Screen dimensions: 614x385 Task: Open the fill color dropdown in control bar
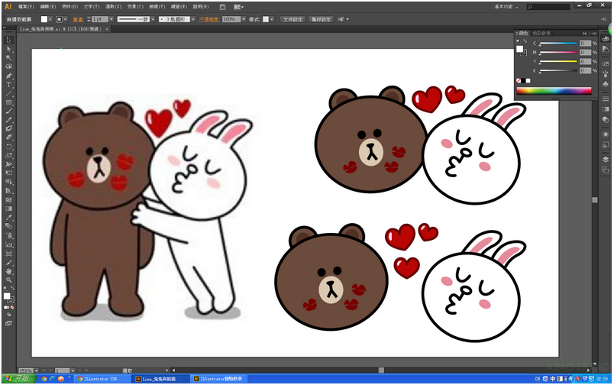coord(50,19)
